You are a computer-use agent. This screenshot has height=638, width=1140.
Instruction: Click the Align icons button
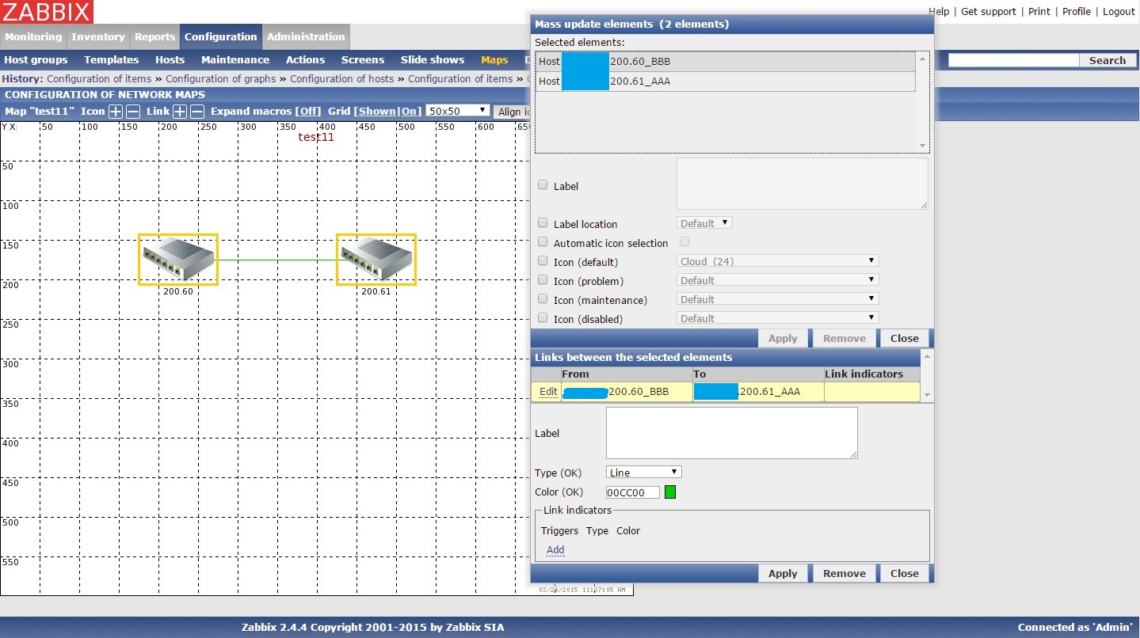[x=513, y=112]
